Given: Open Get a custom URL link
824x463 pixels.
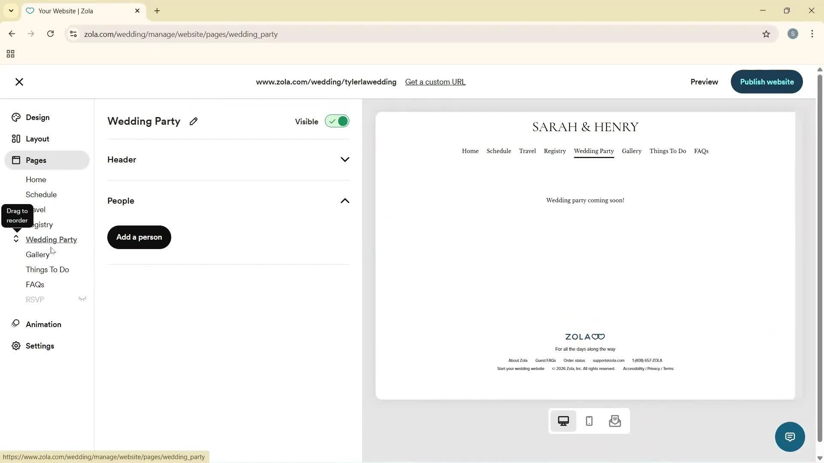Looking at the screenshot, I should (435, 81).
